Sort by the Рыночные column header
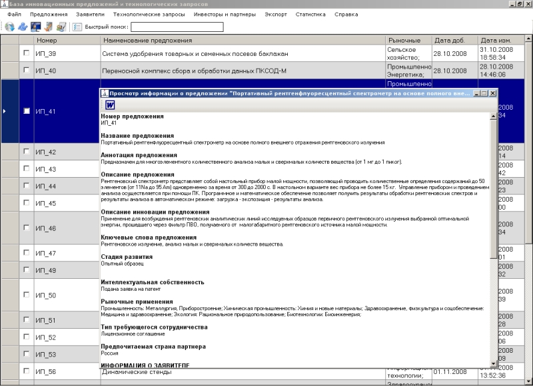The width and height of the screenshot is (533, 386). (x=408, y=40)
